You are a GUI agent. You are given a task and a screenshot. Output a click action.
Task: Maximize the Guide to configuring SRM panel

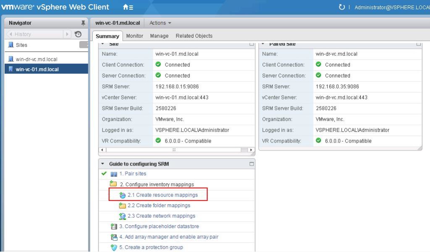(252, 164)
